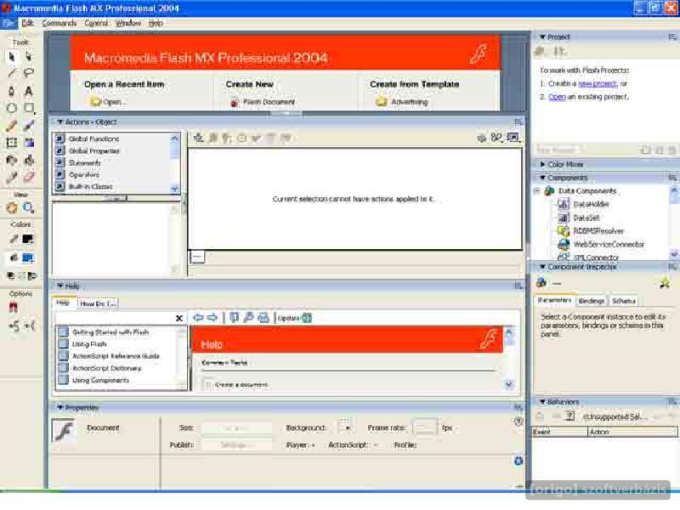680x510 pixels.
Task: Collapse the Component Inspector panel
Action: click(542, 267)
